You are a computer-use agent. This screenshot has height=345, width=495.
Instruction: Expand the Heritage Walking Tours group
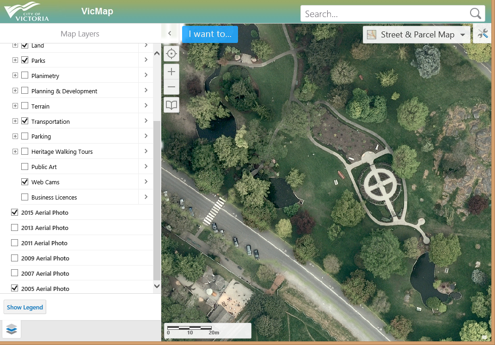point(15,151)
